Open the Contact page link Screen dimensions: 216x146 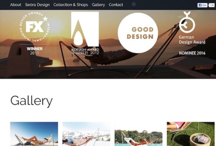[x=116, y=5]
